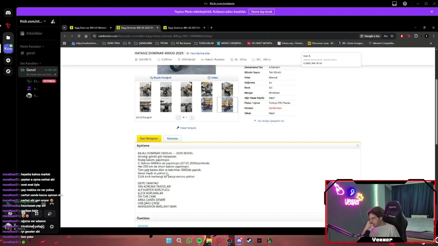
Task: Reload the browser page
Action: click(x=79, y=36)
